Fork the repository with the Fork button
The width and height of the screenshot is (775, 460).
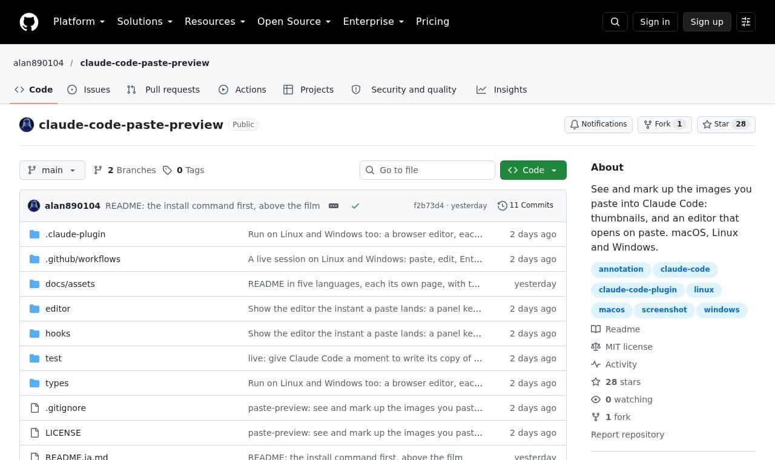pos(664,124)
